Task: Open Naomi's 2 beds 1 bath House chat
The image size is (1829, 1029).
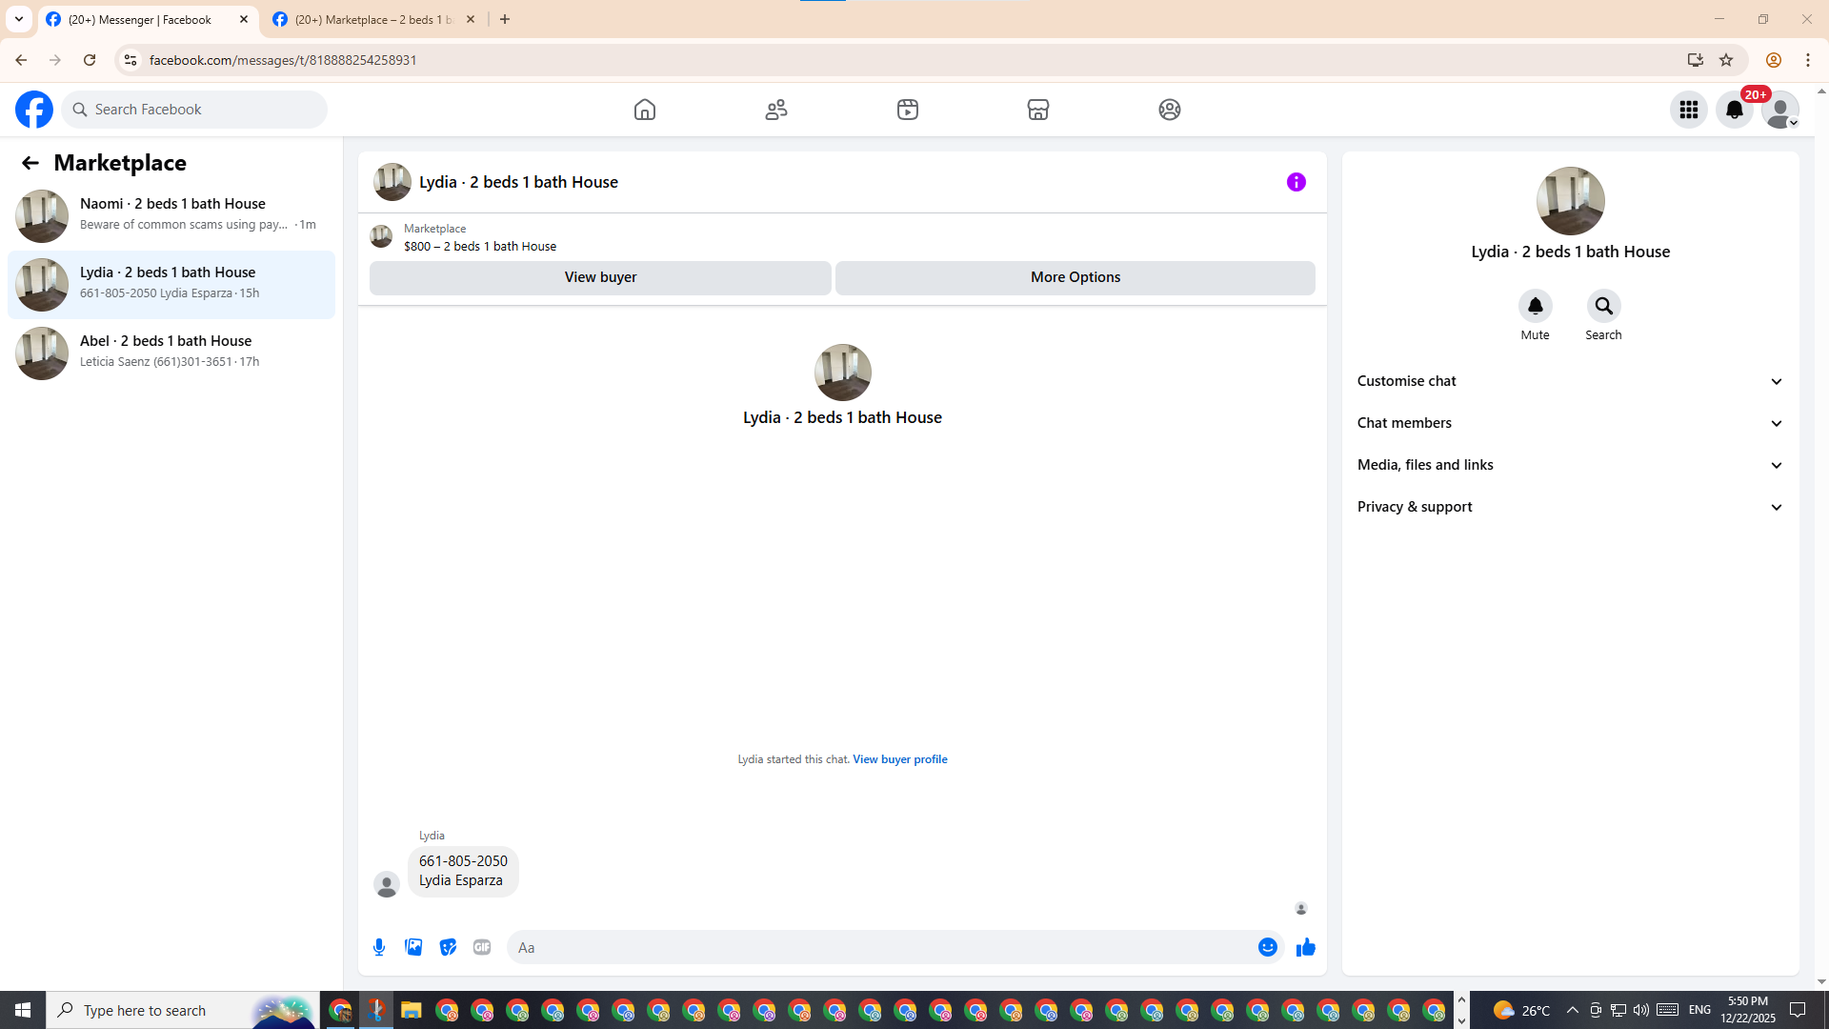Action: pos(171,214)
